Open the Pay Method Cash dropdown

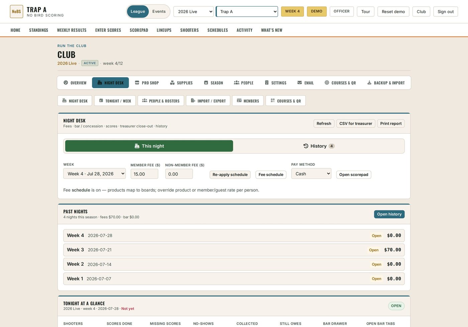tap(311, 174)
